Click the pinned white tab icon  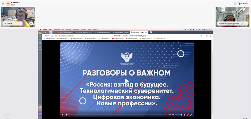(x=51, y=32)
